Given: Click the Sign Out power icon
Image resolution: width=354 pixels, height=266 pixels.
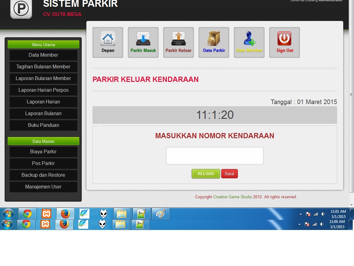Looking at the screenshot, I should 285,42.
